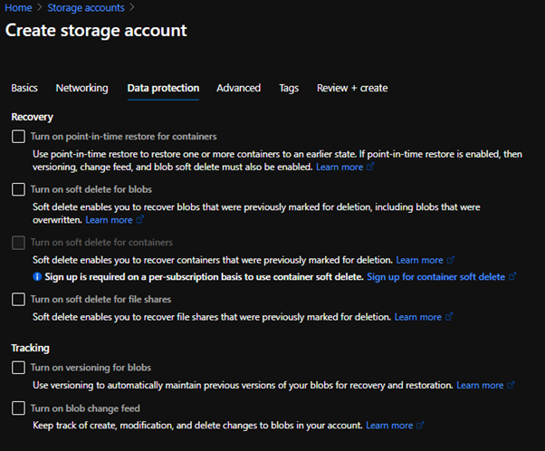Click the info icon beside sign up notice
Viewport: 545px width, 451px height.
[x=36, y=277]
